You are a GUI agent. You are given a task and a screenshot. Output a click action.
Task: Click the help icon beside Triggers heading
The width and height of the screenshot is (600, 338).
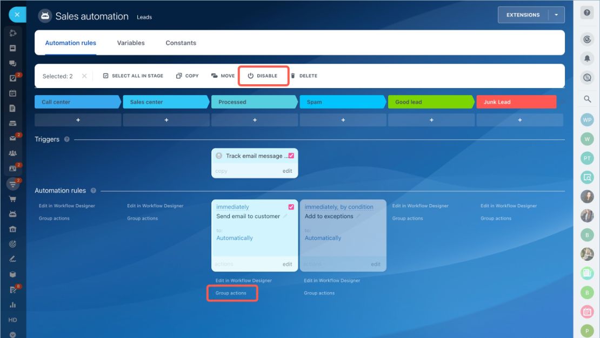[67, 139]
